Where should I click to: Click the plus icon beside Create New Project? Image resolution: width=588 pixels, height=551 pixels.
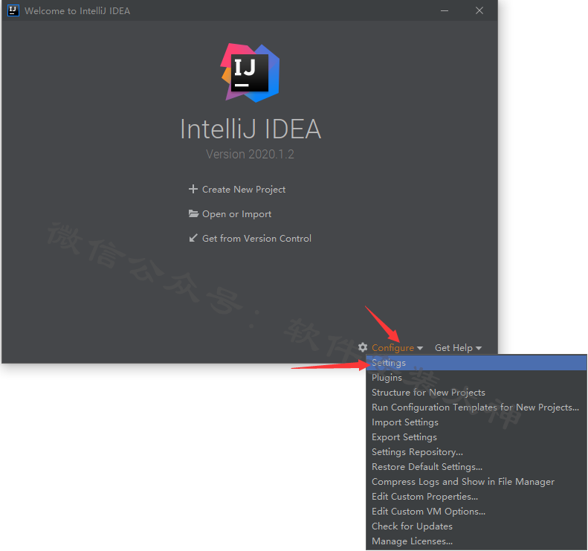click(x=193, y=189)
